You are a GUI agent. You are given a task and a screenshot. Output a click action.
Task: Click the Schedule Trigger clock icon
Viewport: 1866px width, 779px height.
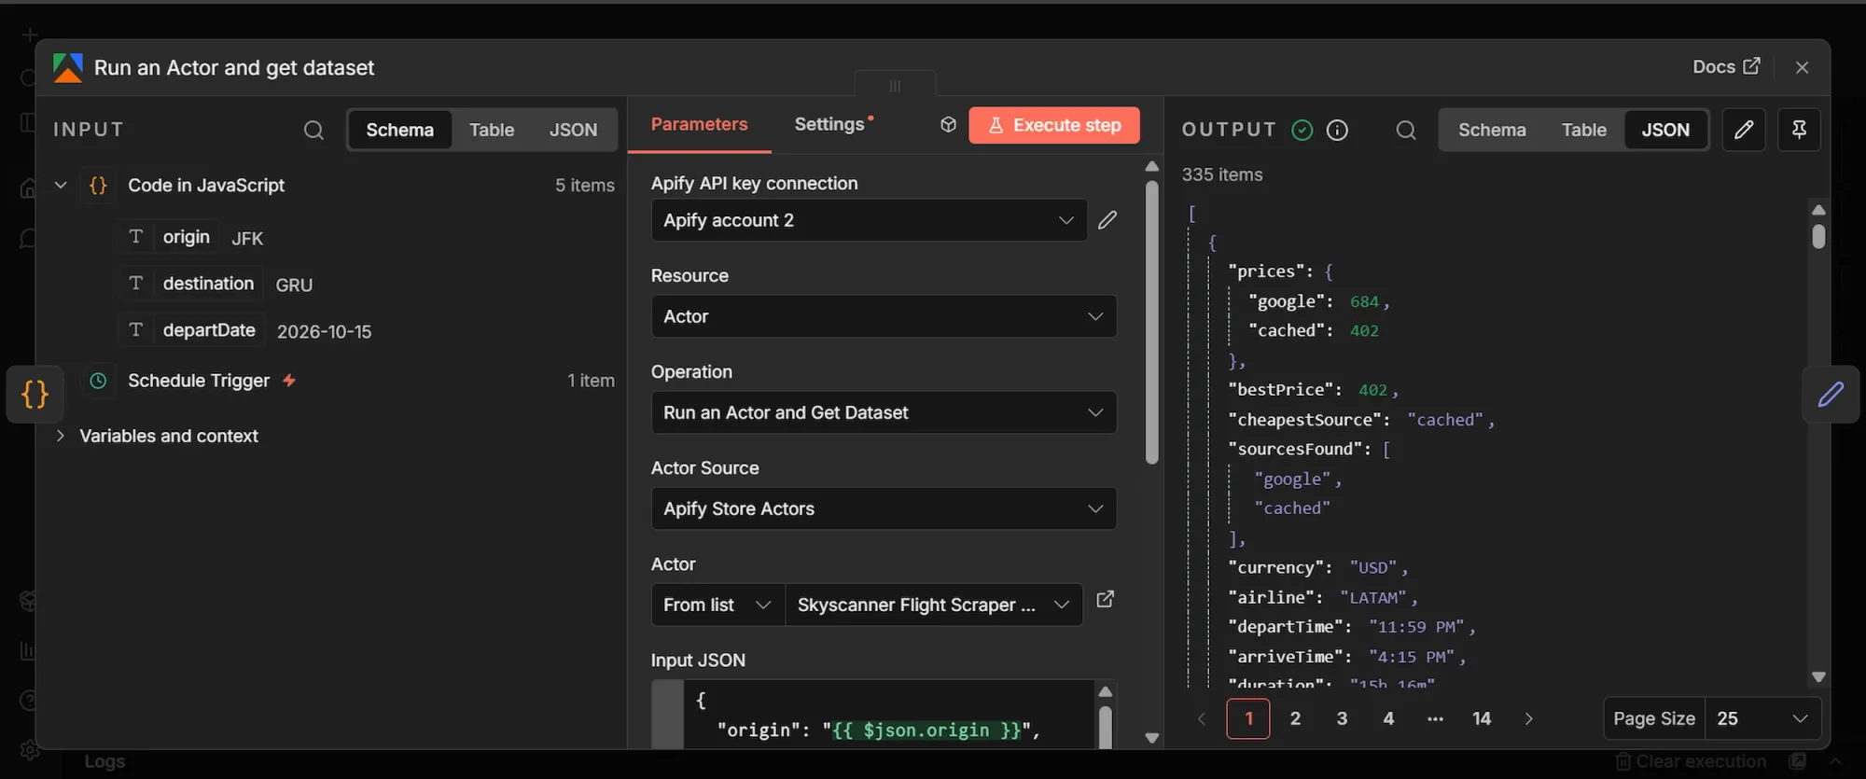[98, 381]
